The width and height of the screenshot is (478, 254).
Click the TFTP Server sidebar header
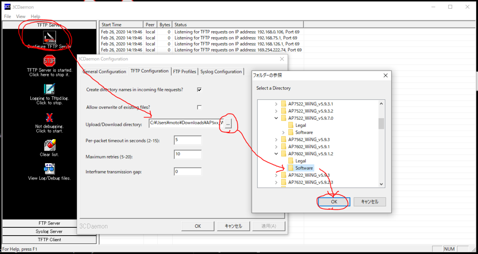49,25
